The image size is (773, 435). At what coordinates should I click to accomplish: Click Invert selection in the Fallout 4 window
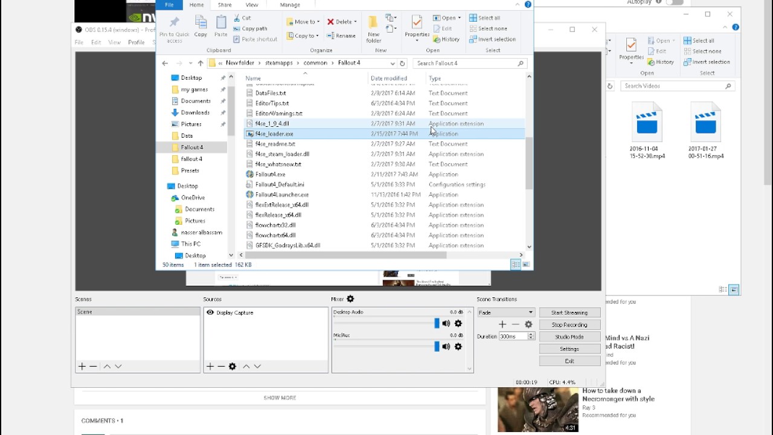(x=492, y=39)
